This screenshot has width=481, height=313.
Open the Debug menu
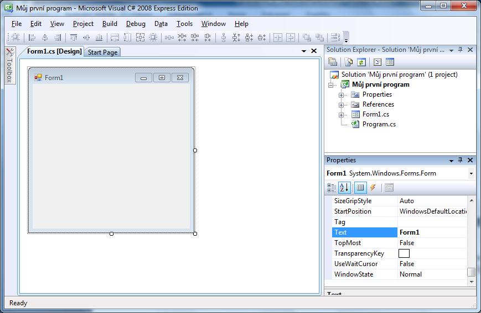[x=136, y=24]
